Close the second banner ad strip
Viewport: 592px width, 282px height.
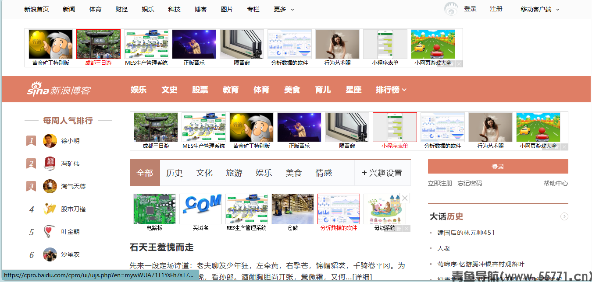(x=564, y=146)
